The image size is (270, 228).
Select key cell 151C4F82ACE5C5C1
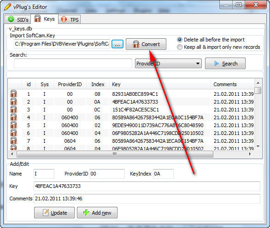[x=135, y=110]
